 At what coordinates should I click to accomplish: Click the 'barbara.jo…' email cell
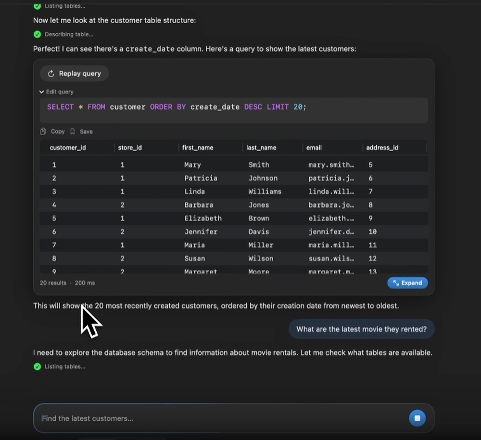point(331,205)
